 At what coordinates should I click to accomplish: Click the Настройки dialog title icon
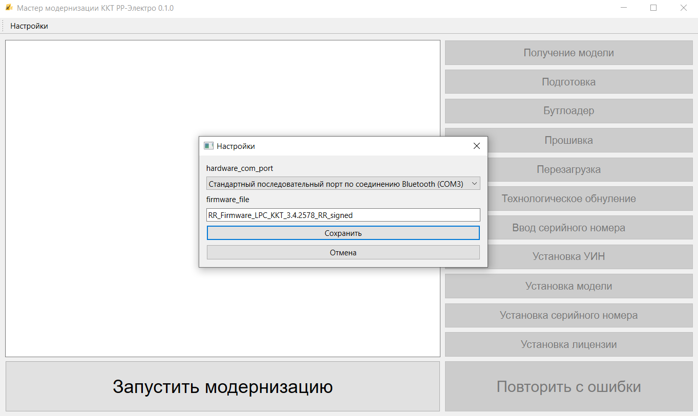click(x=208, y=146)
